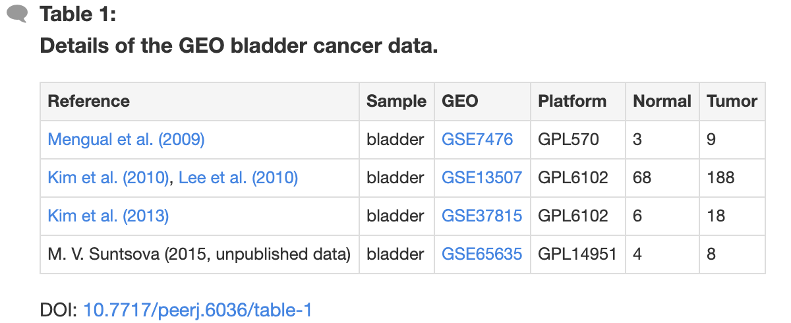This screenshot has height=323, width=791.
Task: Open the Mengual et al. (2009) reference
Action: pyautogui.click(x=126, y=140)
